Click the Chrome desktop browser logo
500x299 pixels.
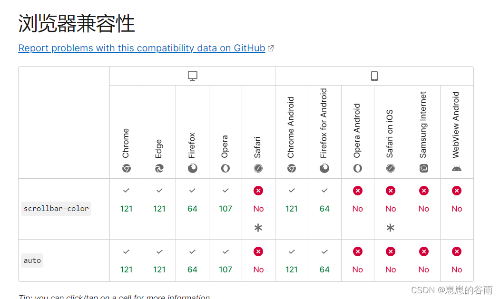(x=126, y=168)
